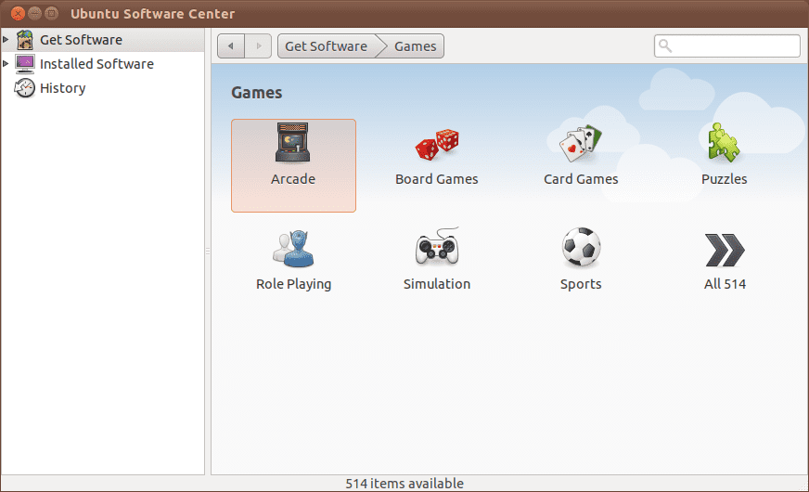809x492 pixels.
Task: Open the Role Playing category icon
Action: [293, 248]
